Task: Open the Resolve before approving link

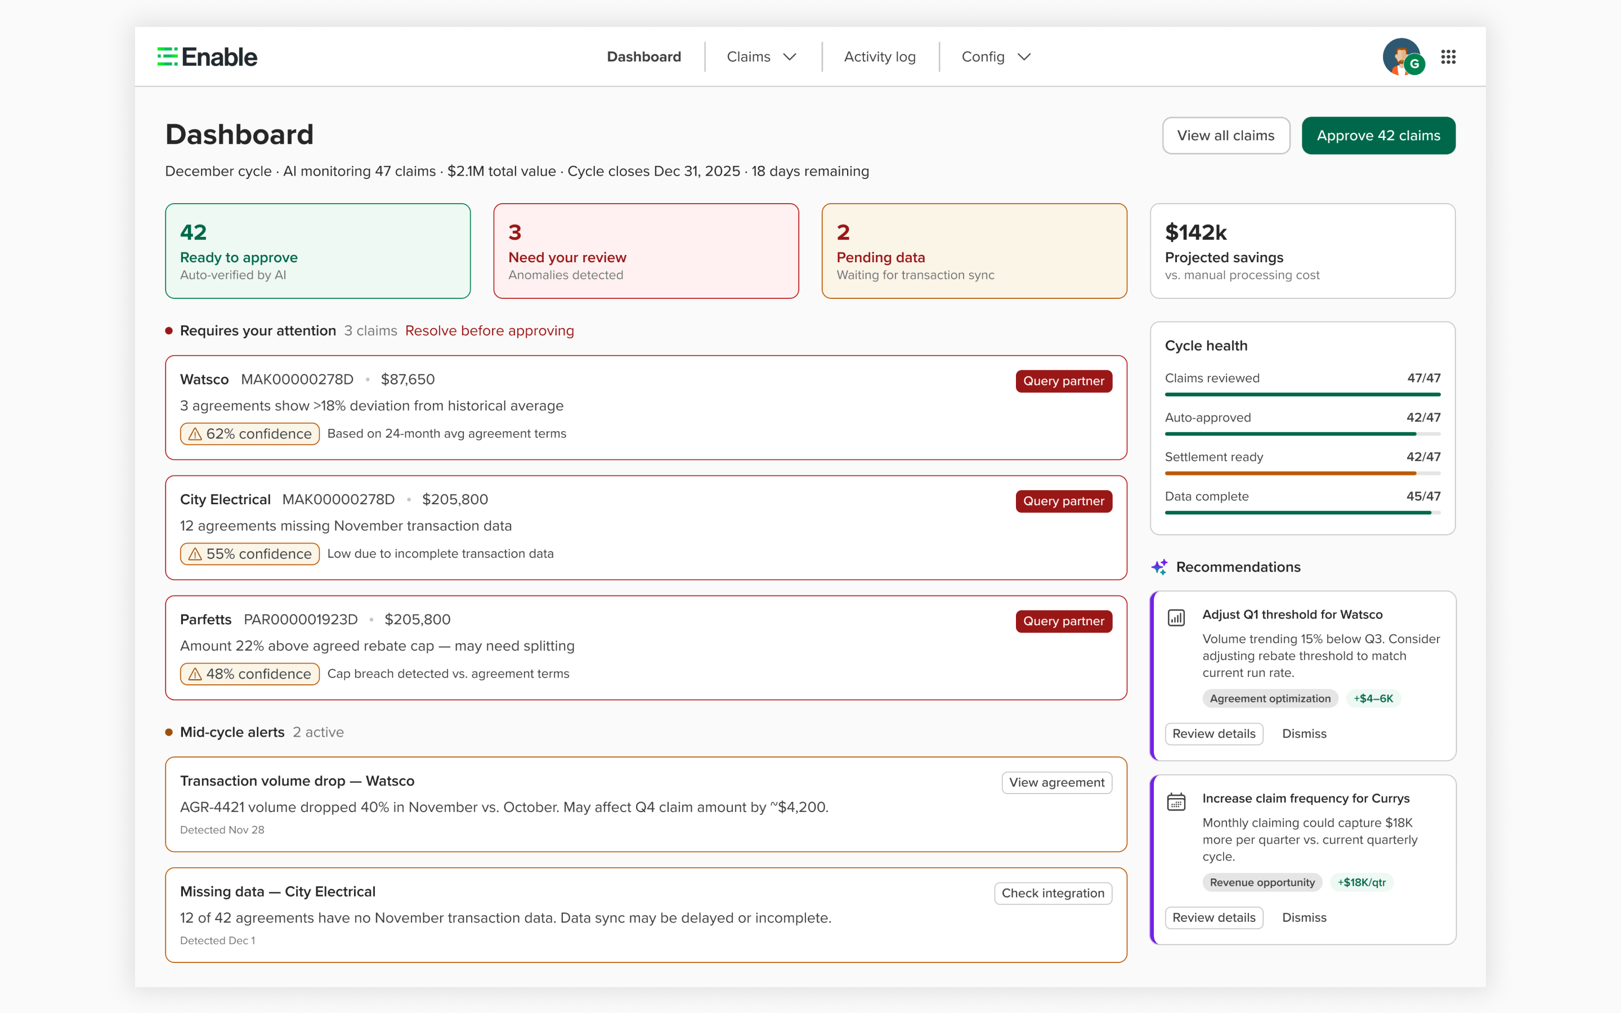Action: pyautogui.click(x=489, y=330)
